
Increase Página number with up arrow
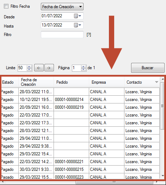pyautogui.click(x=84, y=66)
